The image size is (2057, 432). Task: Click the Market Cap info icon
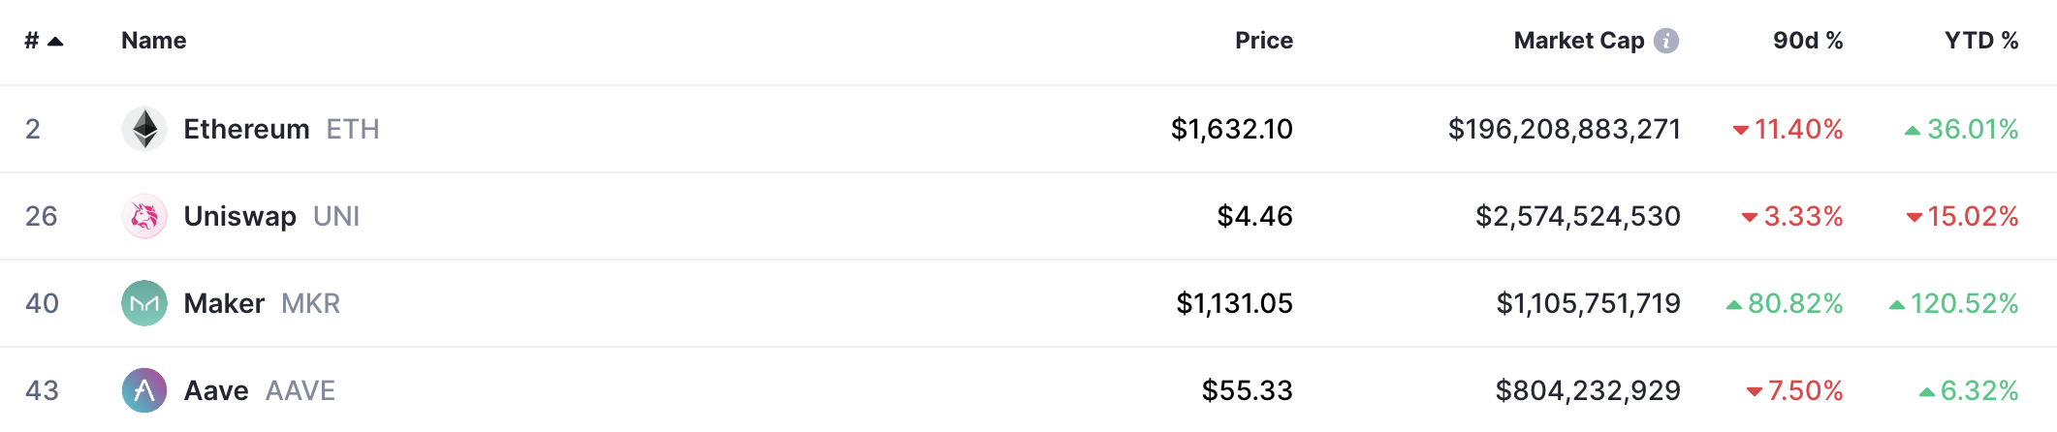click(1666, 41)
